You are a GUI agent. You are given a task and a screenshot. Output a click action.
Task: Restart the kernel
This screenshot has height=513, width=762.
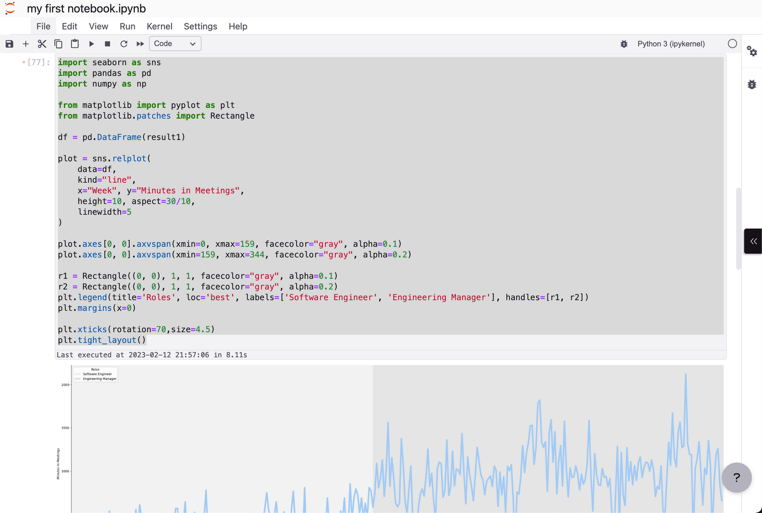pos(124,43)
